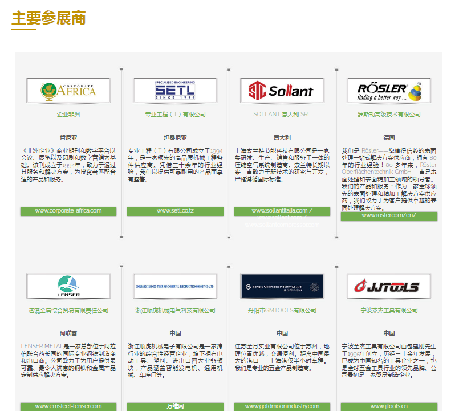Click the 丹阳市GMTOOLS有限公司 link
The height and width of the screenshot is (411, 459).
(282, 311)
